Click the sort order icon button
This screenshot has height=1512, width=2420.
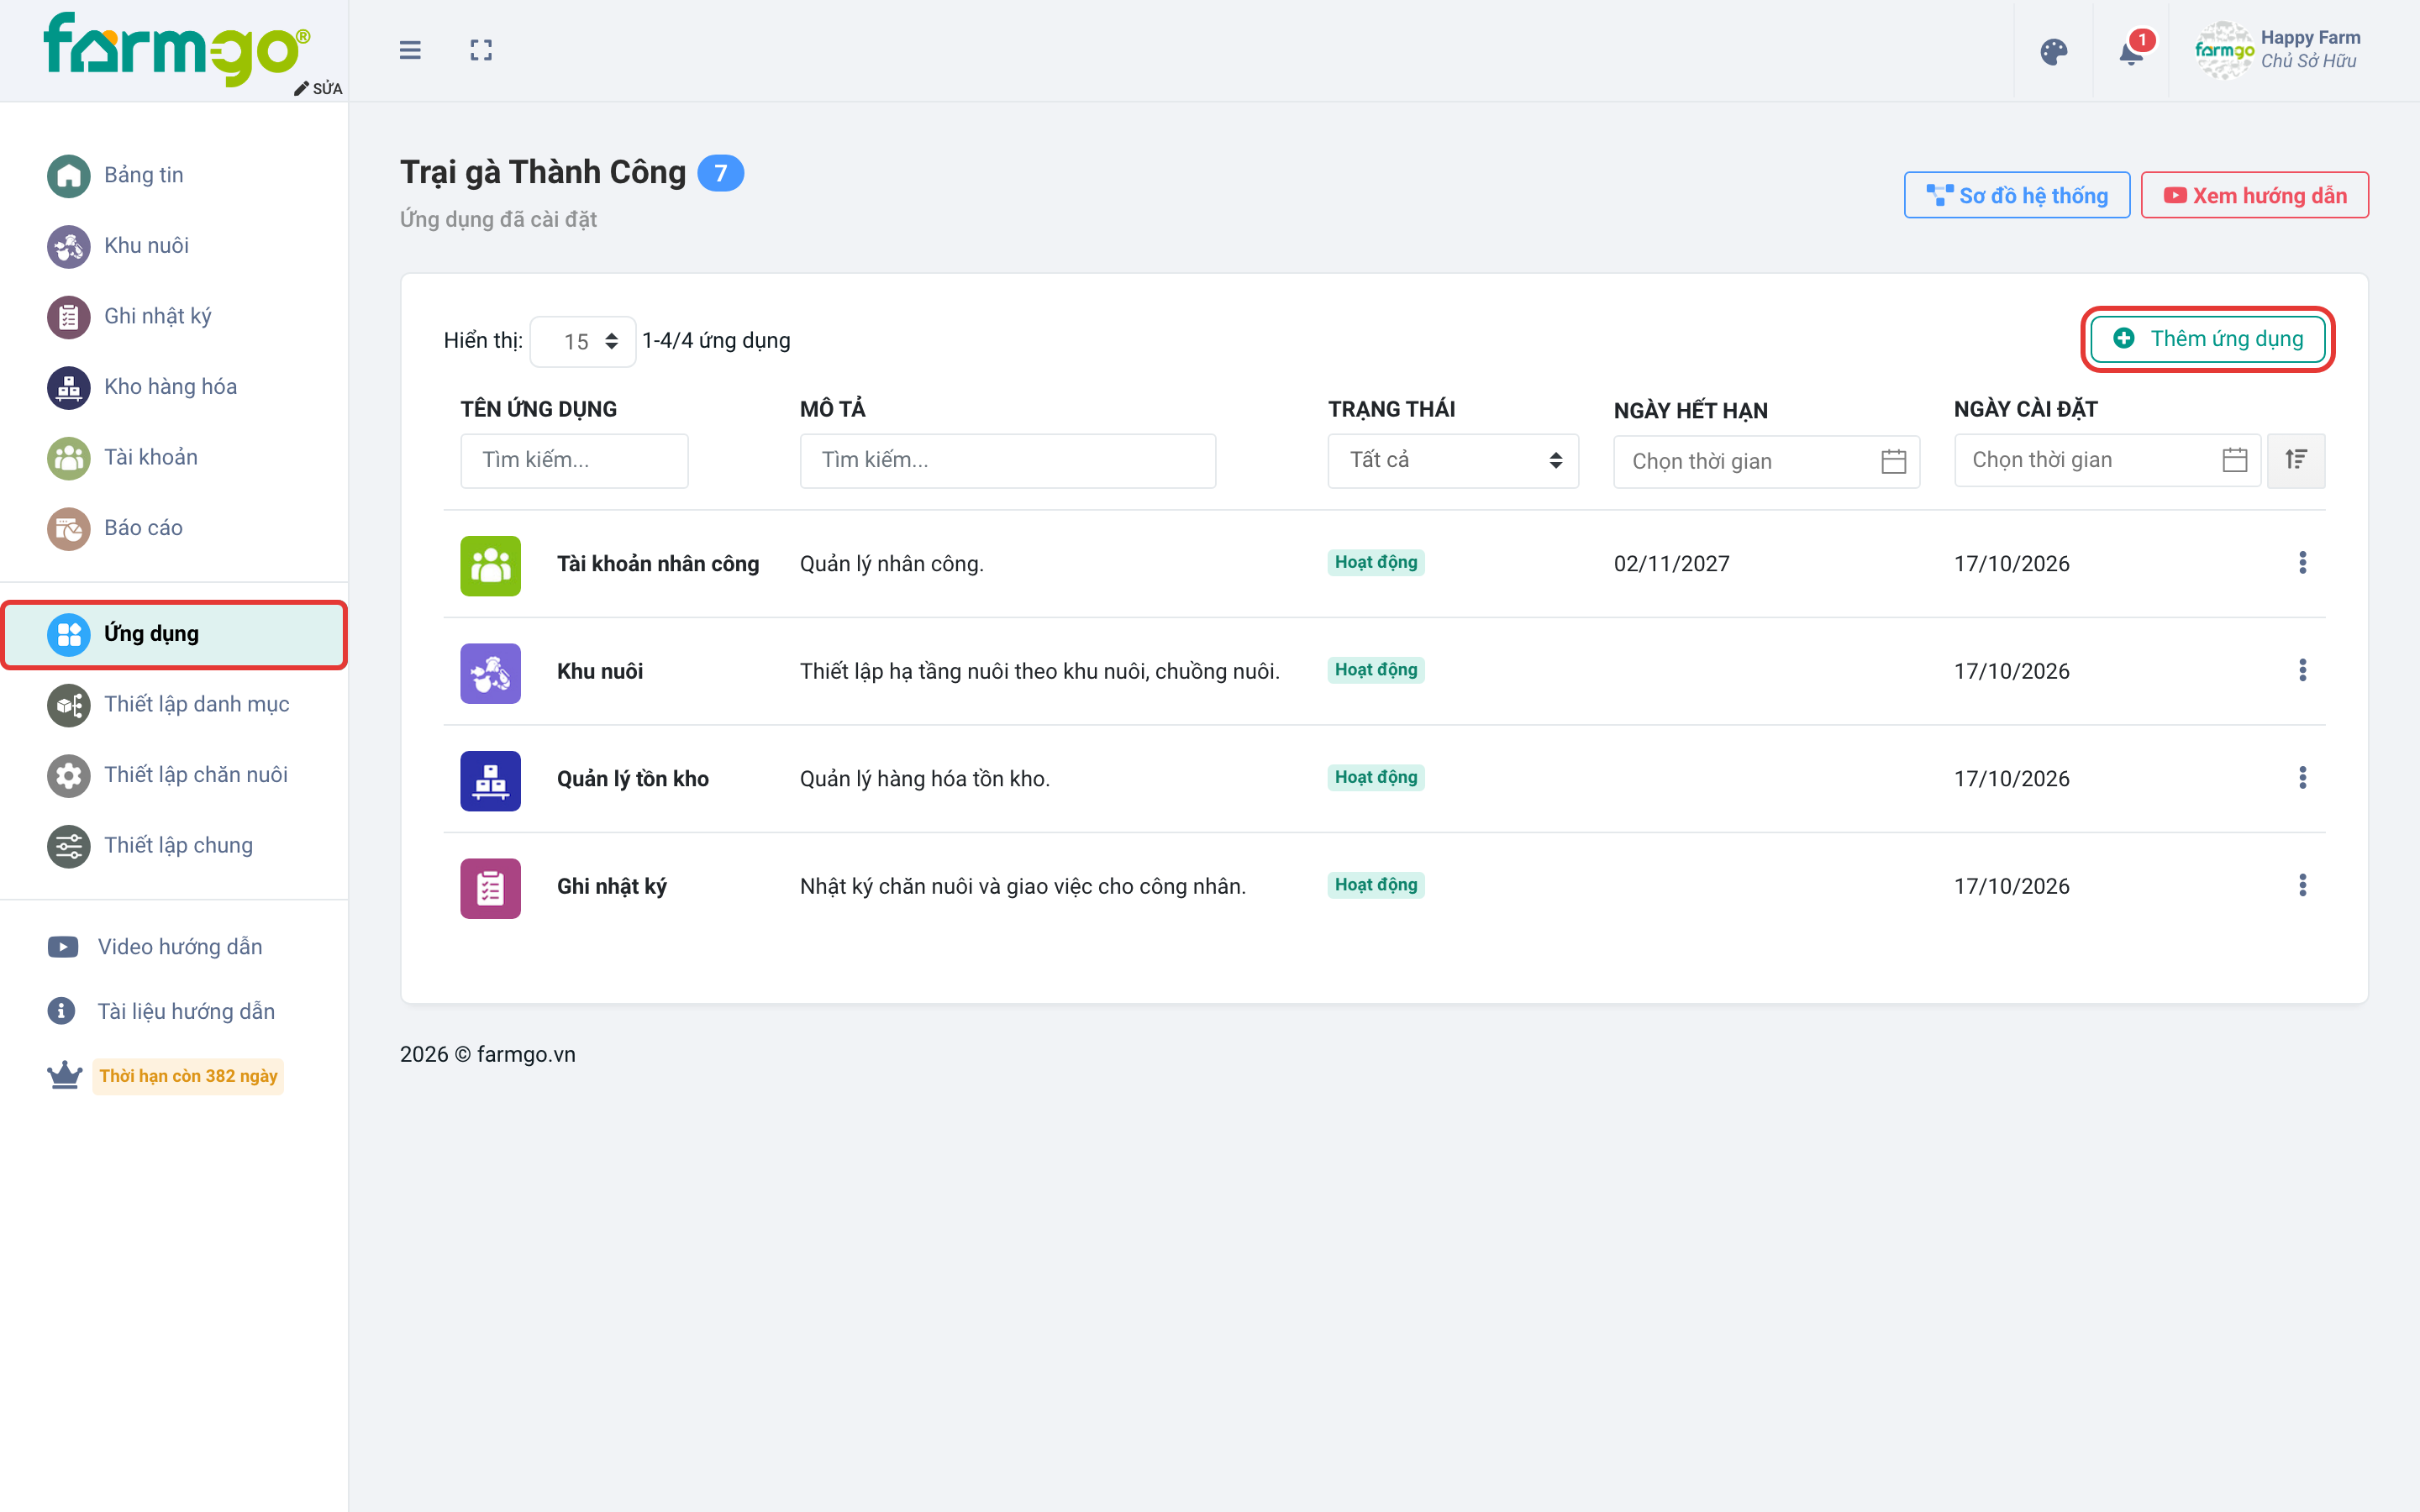pyautogui.click(x=2296, y=460)
